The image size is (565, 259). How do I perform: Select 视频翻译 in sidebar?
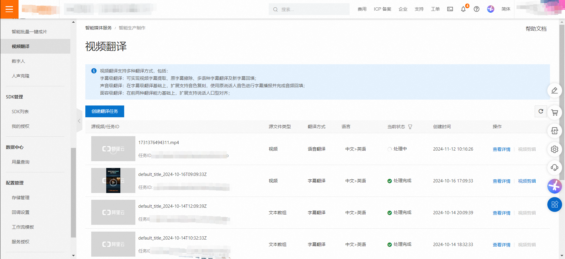[x=35, y=46]
